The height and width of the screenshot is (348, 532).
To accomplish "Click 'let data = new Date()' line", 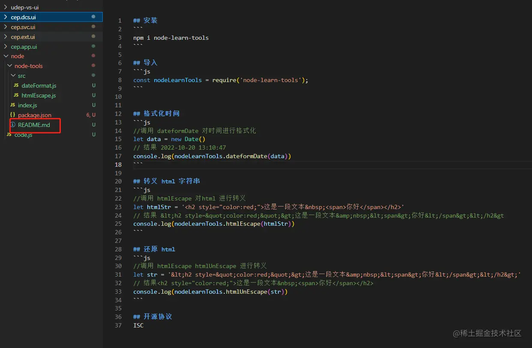I will click(169, 139).
